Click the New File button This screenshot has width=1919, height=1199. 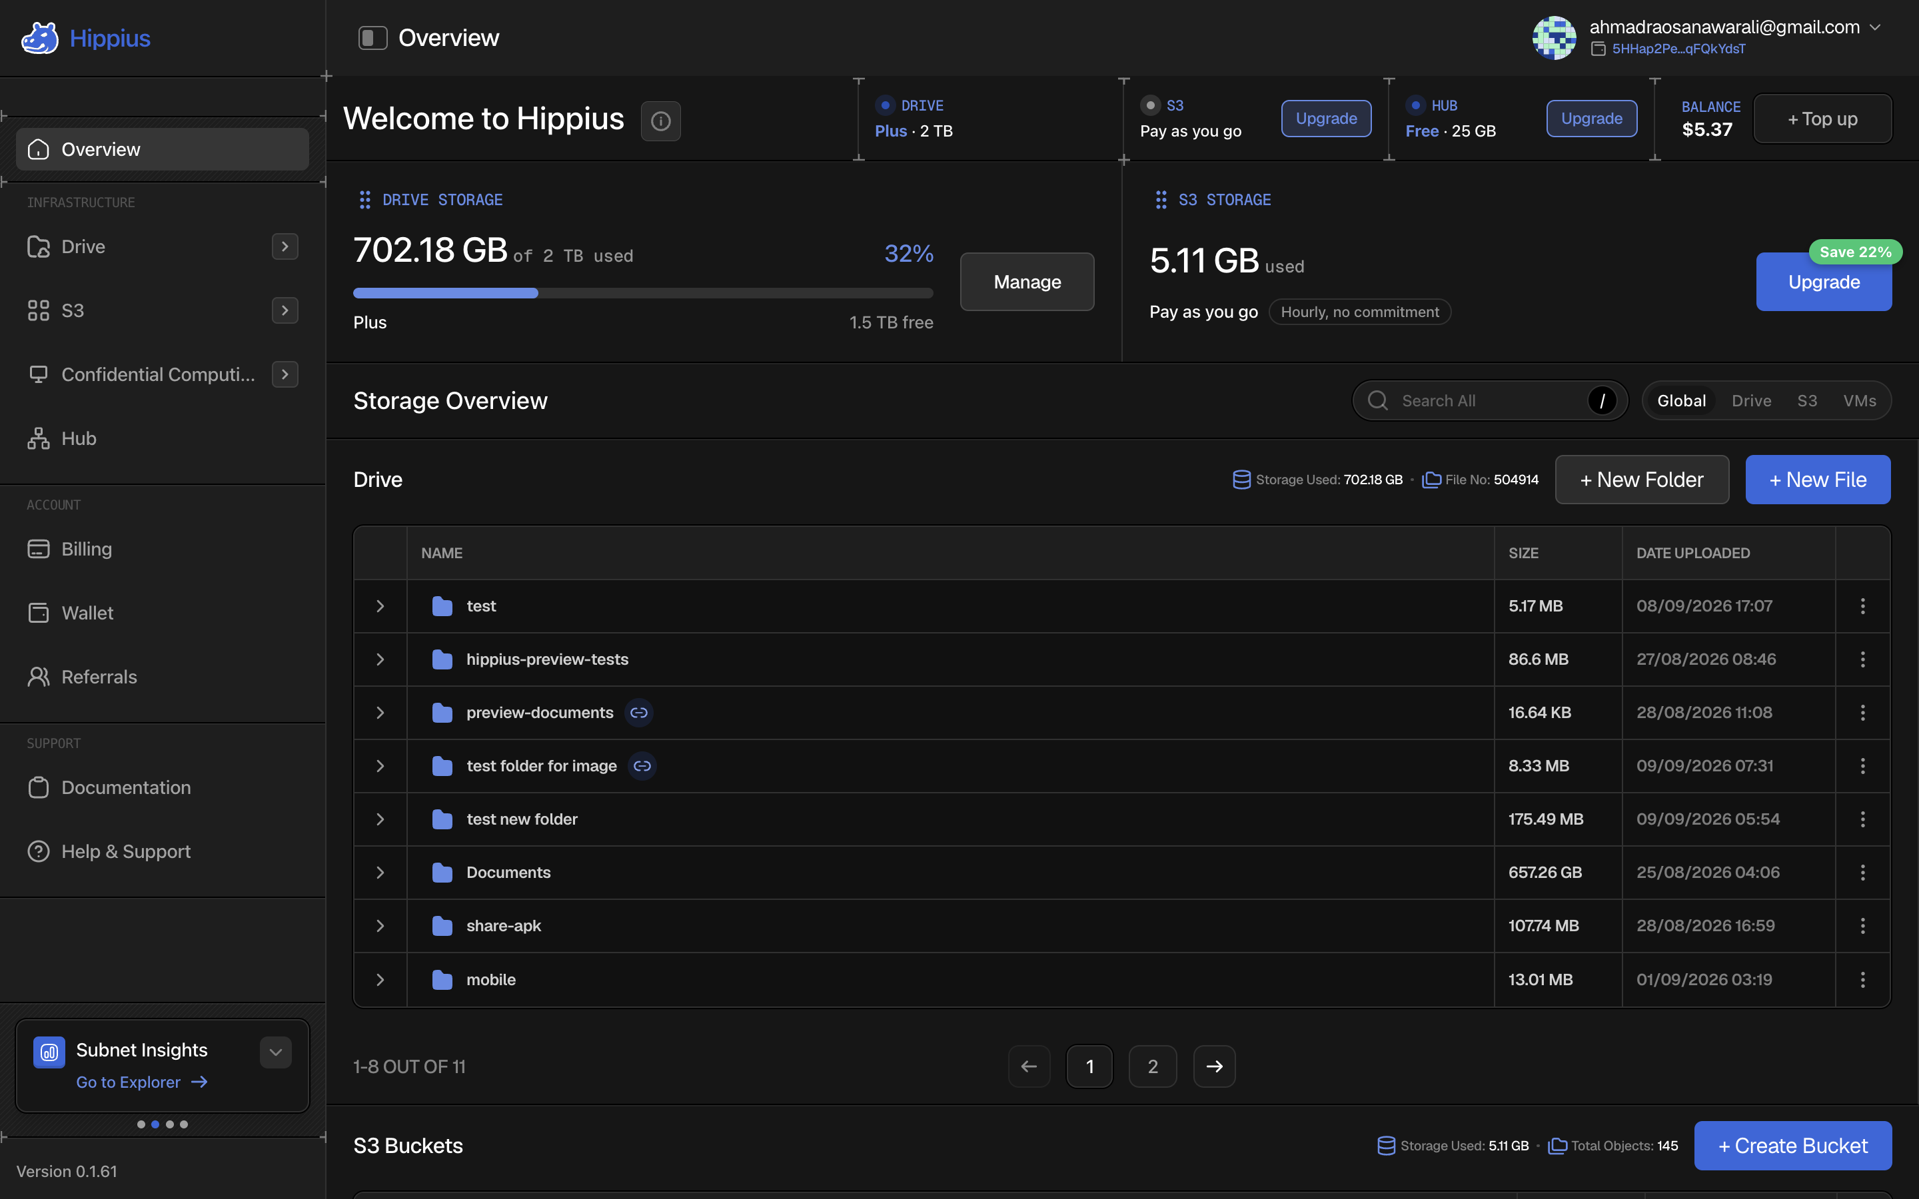coord(1818,480)
